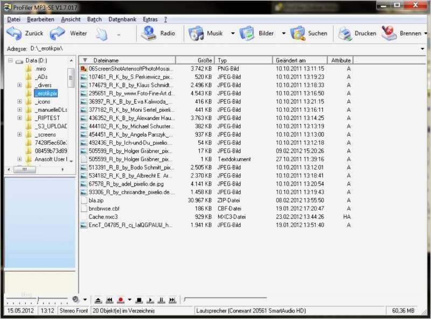Screen dimensions: 431x319
Task: Click the .miro folder icon
Action: [29, 69]
